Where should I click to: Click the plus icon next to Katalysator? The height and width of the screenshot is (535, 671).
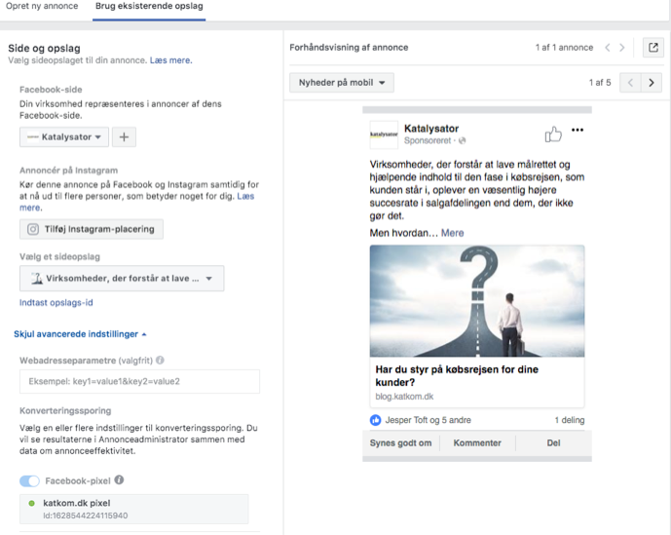tap(124, 137)
